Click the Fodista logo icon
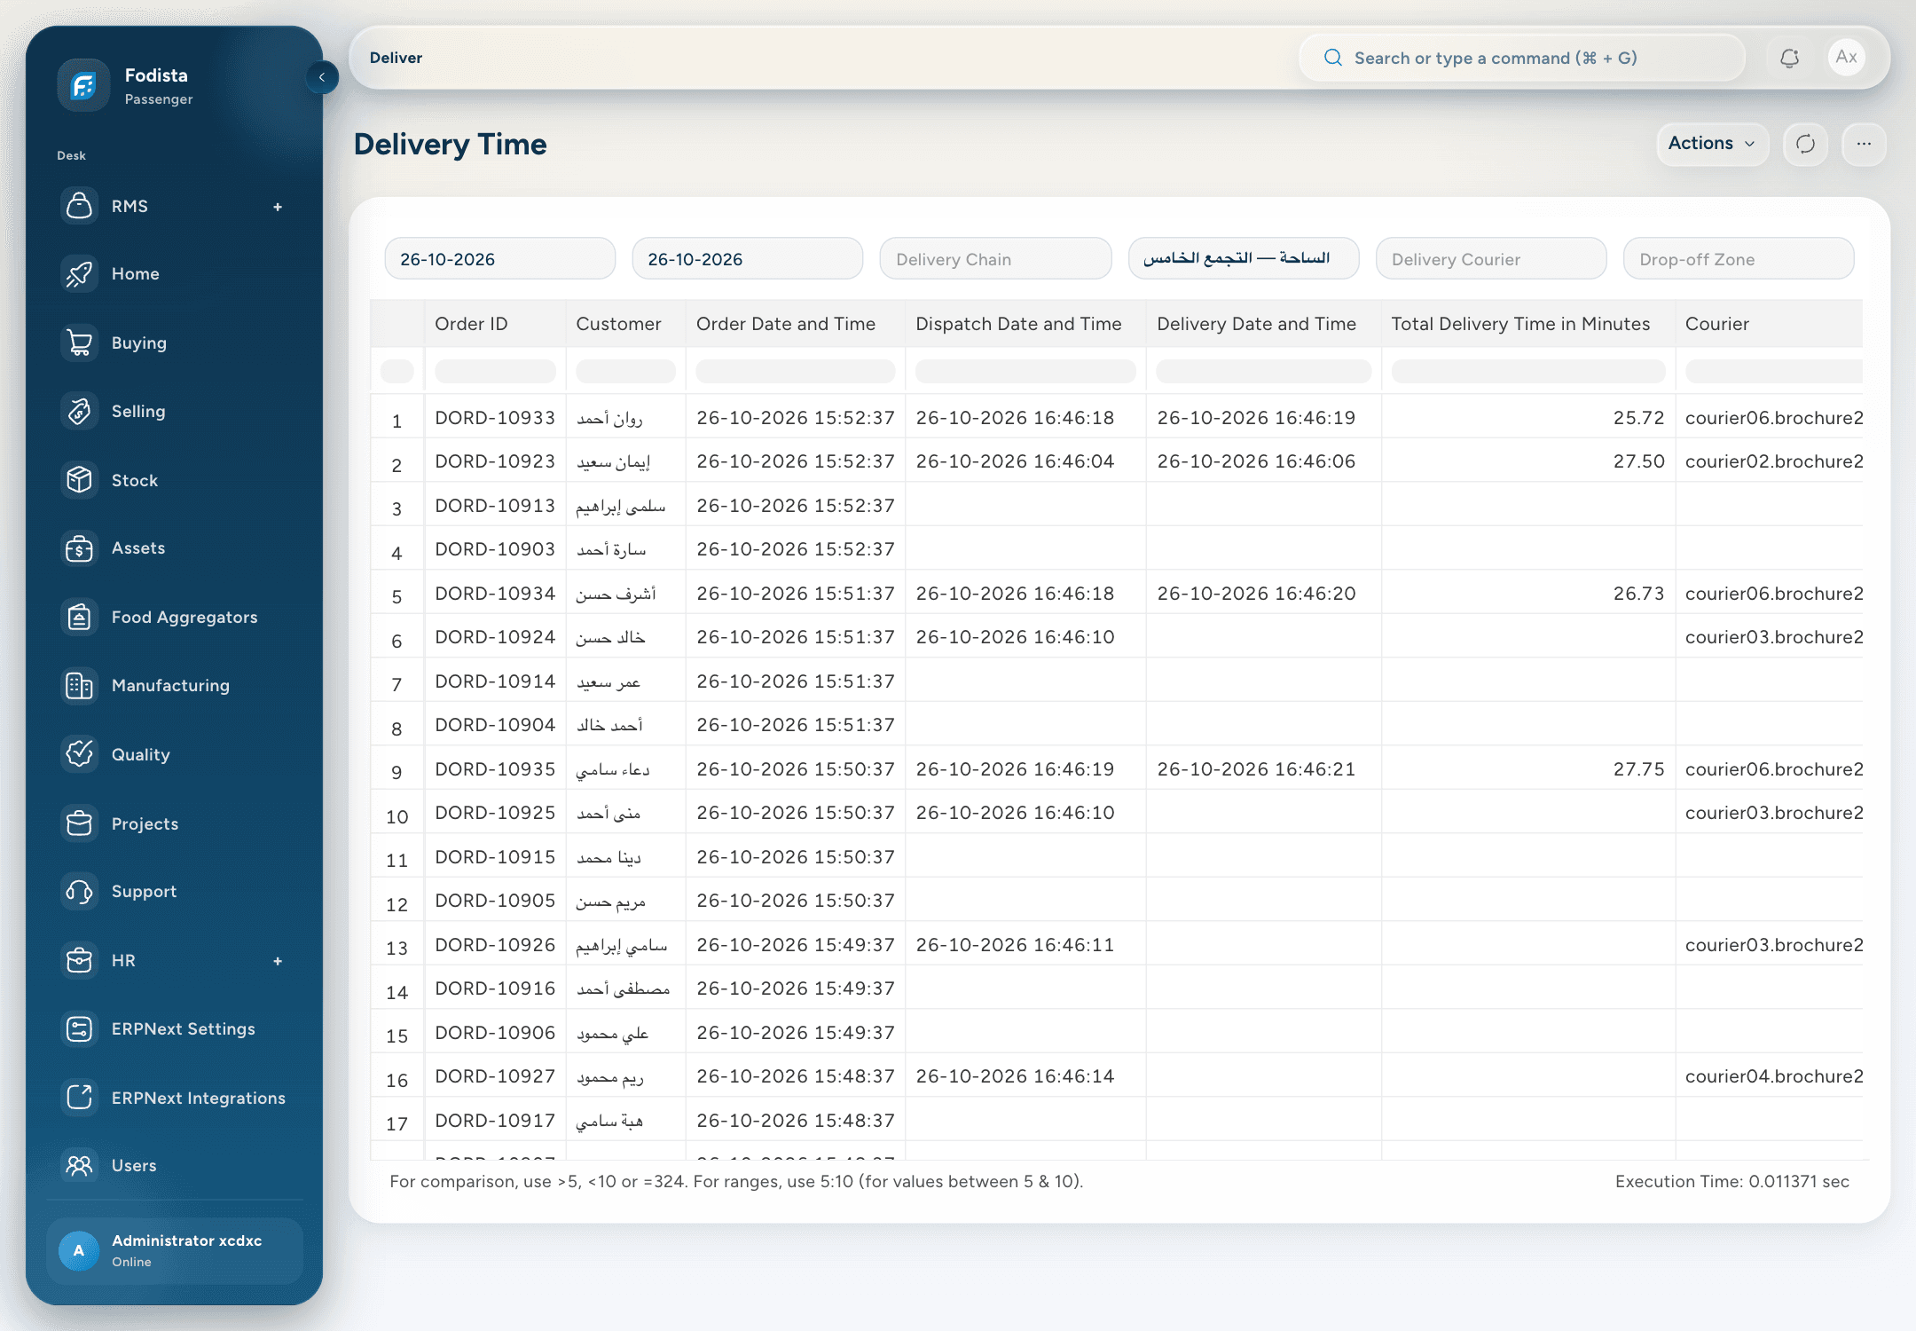 pos(83,85)
